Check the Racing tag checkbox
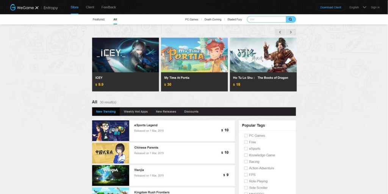Image resolution: width=388 pixels, height=194 pixels. (246, 162)
